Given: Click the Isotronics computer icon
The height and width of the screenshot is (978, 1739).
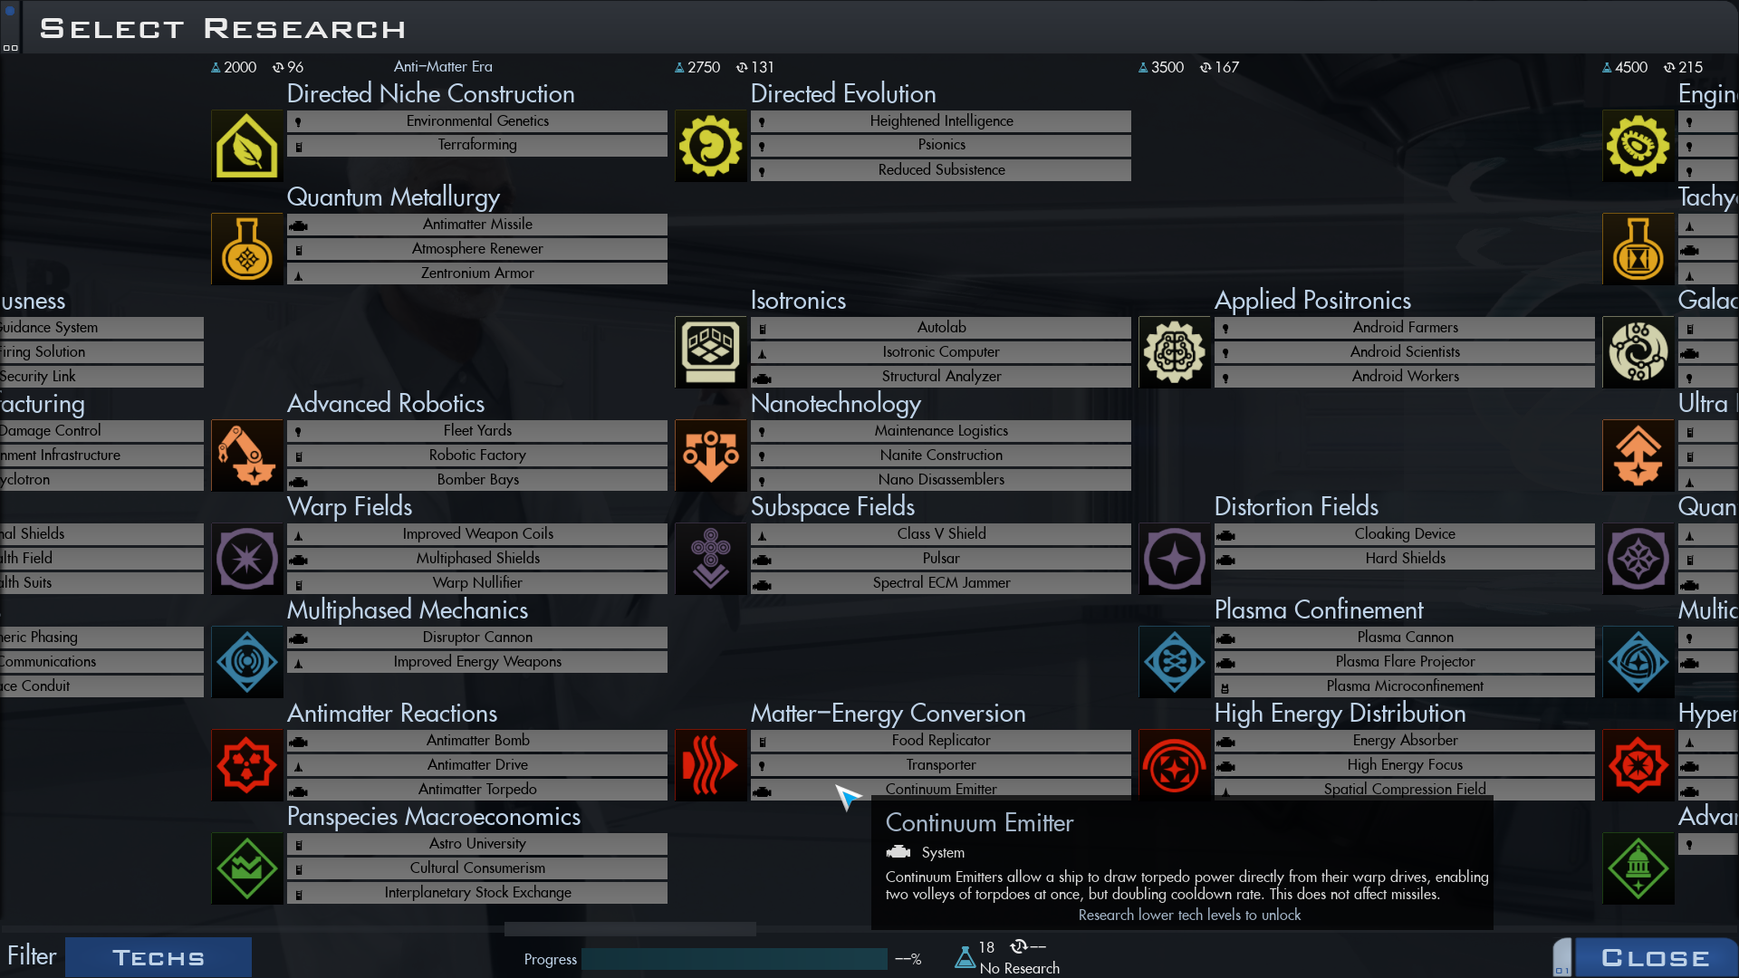Looking at the screenshot, I should pos(711,352).
